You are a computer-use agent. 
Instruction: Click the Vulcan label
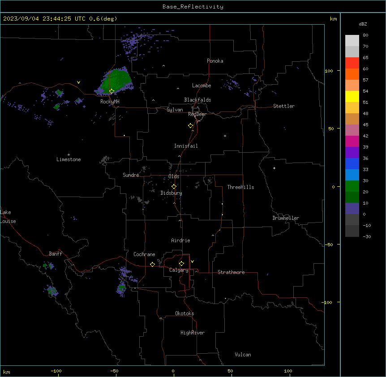(243, 355)
